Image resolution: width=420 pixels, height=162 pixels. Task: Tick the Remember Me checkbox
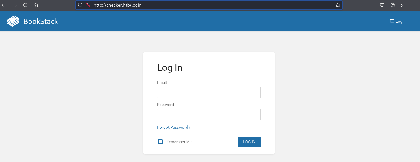pyautogui.click(x=160, y=142)
